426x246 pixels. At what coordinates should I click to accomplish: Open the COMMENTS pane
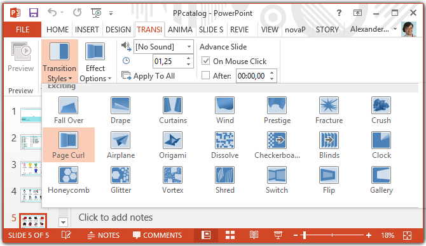[x=157, y=235]
